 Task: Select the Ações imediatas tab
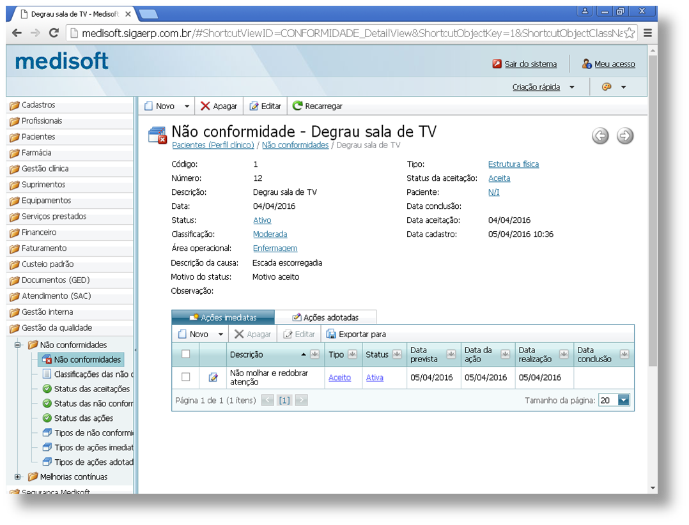[x=222, y=317]
